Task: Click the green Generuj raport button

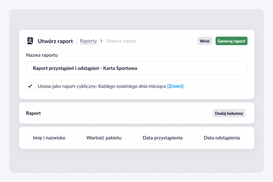Action: click(231, 41)
